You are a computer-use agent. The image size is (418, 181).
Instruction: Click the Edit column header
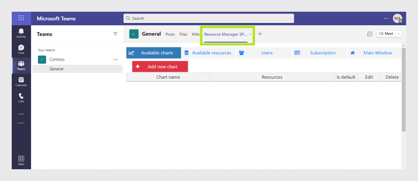coord(369,77)
